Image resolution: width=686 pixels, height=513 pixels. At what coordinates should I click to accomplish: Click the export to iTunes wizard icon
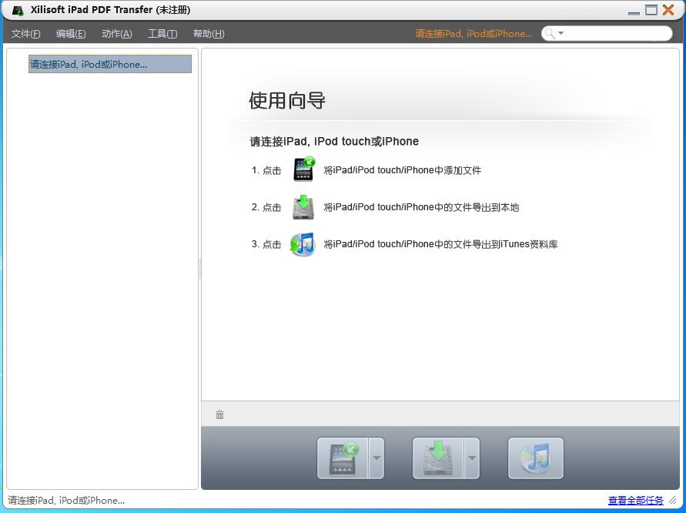coord(303,244)
